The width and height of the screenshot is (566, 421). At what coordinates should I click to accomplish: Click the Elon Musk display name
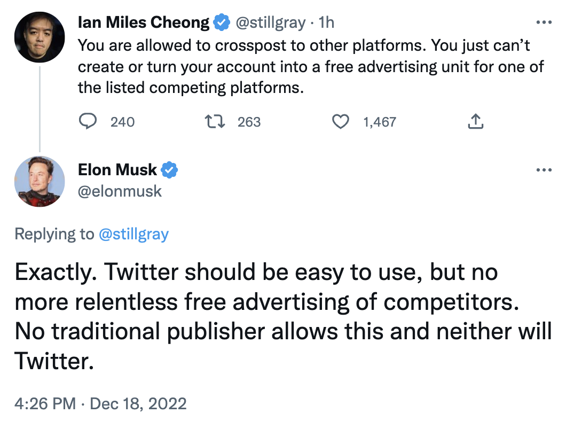click(117, 170)
